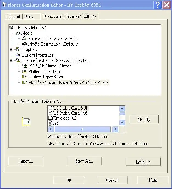Select Modify Standard Paper Sizes (Printable Area) row
This screenshot has width=172, height=189.
pyautogui.click(x=68, y=83)
